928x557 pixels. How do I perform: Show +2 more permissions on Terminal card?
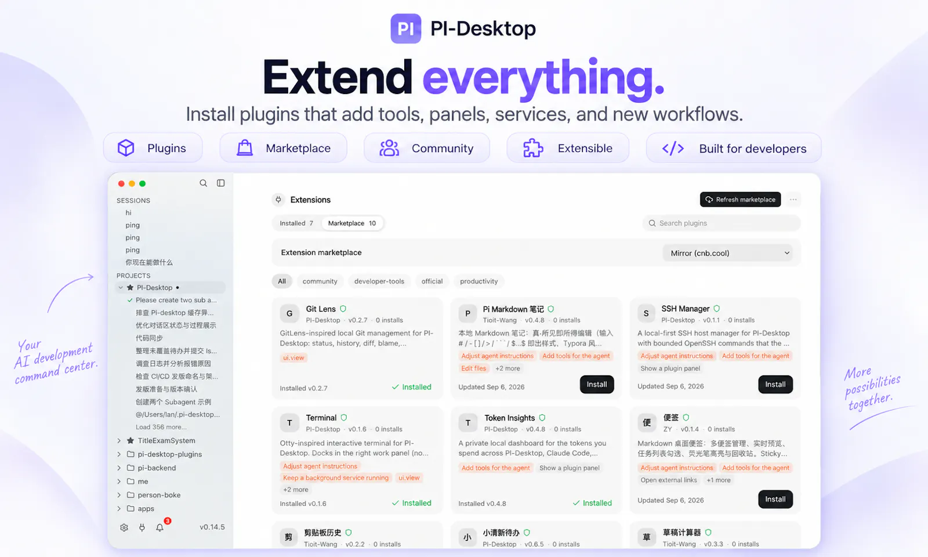click(x=296, y=490)
